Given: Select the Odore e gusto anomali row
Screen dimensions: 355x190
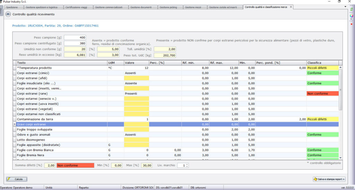Looking at the screenshot, I should coord(176,135).
